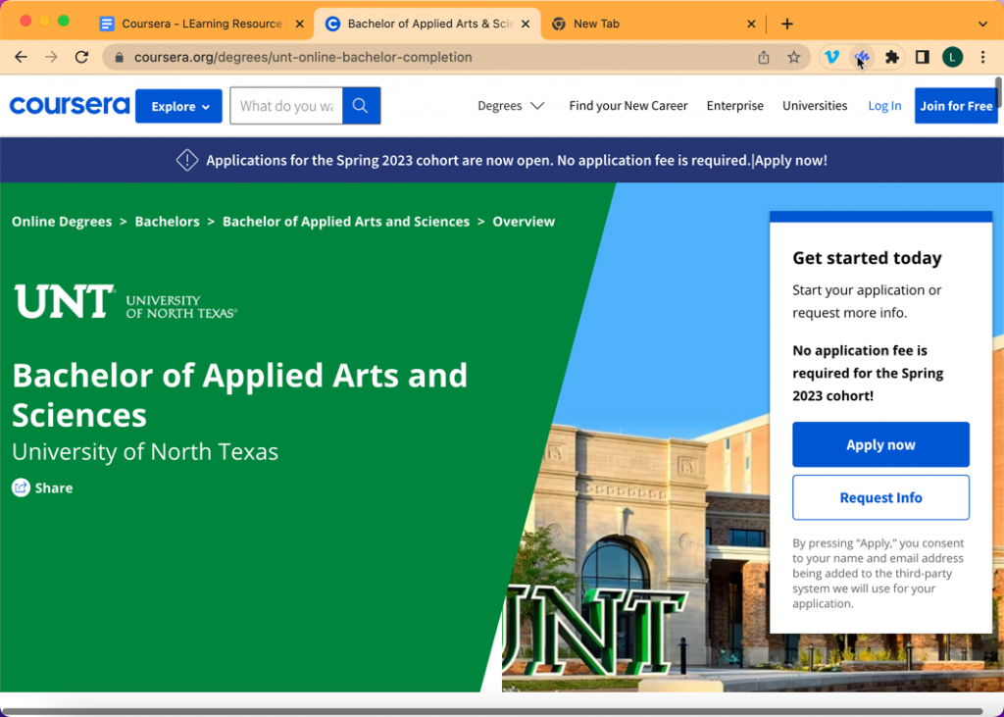
Task: Click the browser forward arrow
Action: coord(51,57)
